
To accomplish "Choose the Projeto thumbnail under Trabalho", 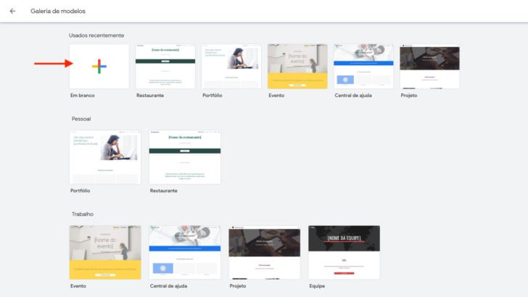I will 265,251.
